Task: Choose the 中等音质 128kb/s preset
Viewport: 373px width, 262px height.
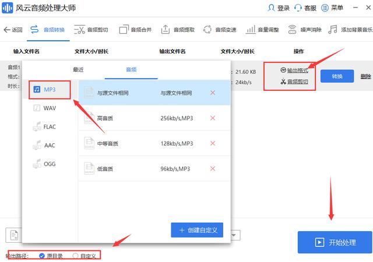Action: pos(154,143)
